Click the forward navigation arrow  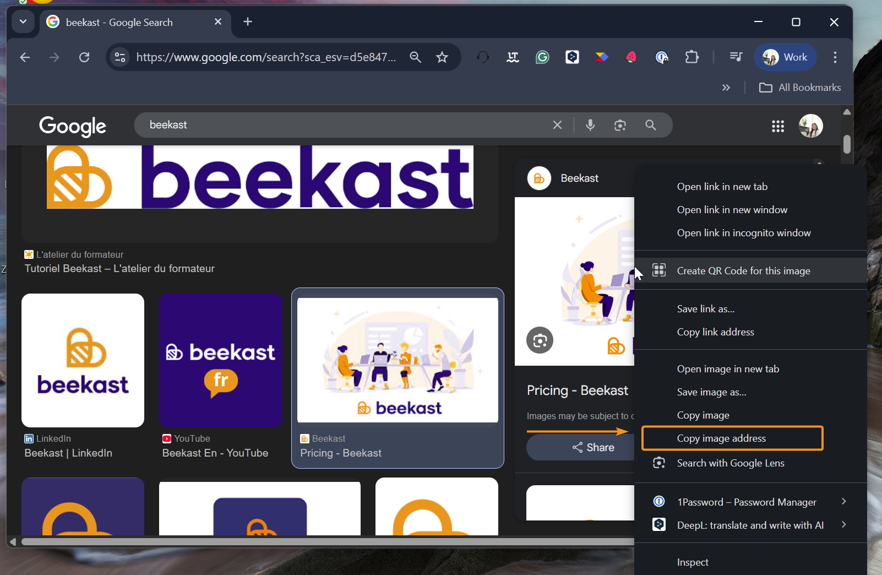pos(54,57)
